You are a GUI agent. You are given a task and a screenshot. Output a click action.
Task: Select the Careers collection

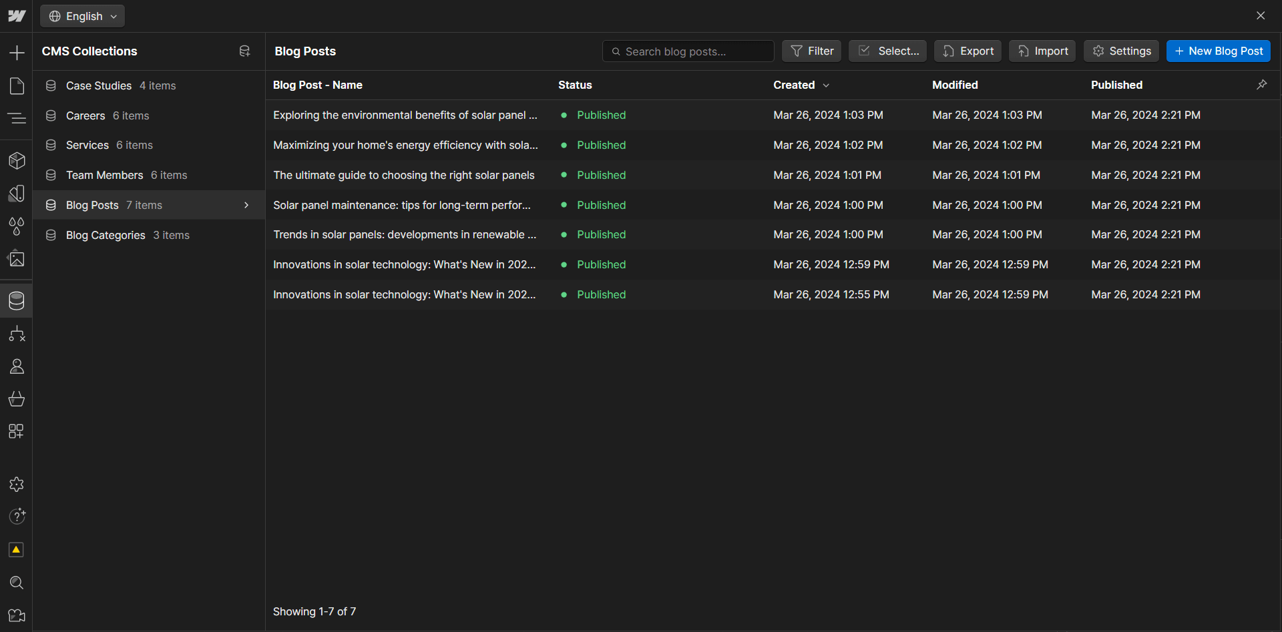149,115
